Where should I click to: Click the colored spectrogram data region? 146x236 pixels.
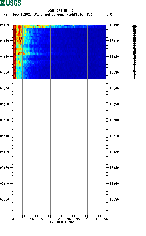coord(60,52)
